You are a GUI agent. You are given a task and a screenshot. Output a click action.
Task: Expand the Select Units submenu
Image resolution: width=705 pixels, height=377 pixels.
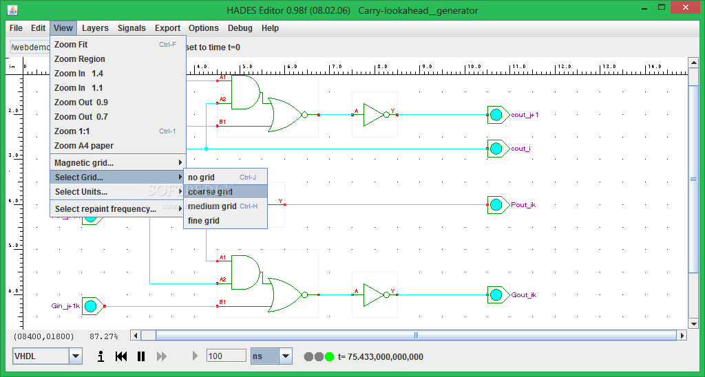click(118, 191)
